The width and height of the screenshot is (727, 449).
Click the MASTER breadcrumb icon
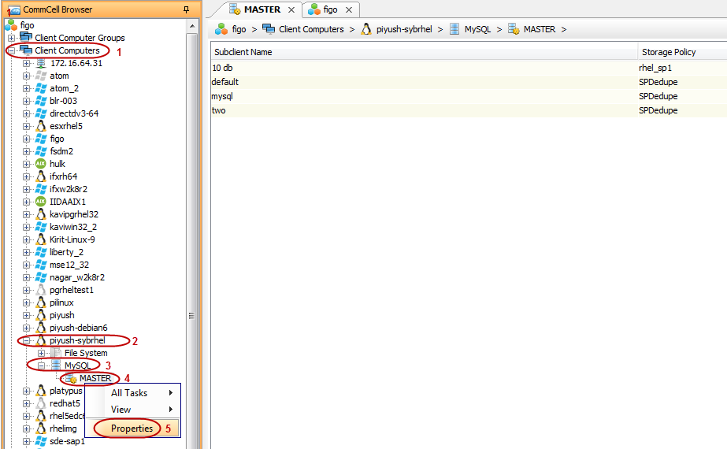point(514,29)
